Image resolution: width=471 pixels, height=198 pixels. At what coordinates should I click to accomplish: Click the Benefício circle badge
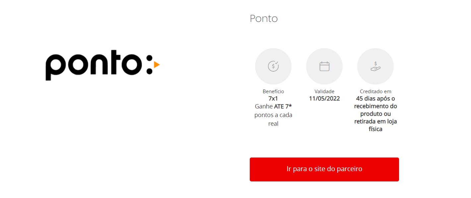point(273,66)
